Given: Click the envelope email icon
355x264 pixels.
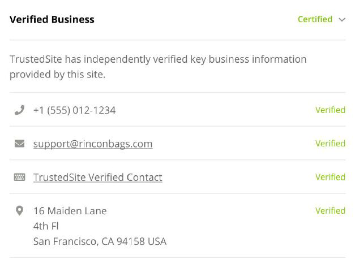Looking at the screenshot, I should click(19, 144).
